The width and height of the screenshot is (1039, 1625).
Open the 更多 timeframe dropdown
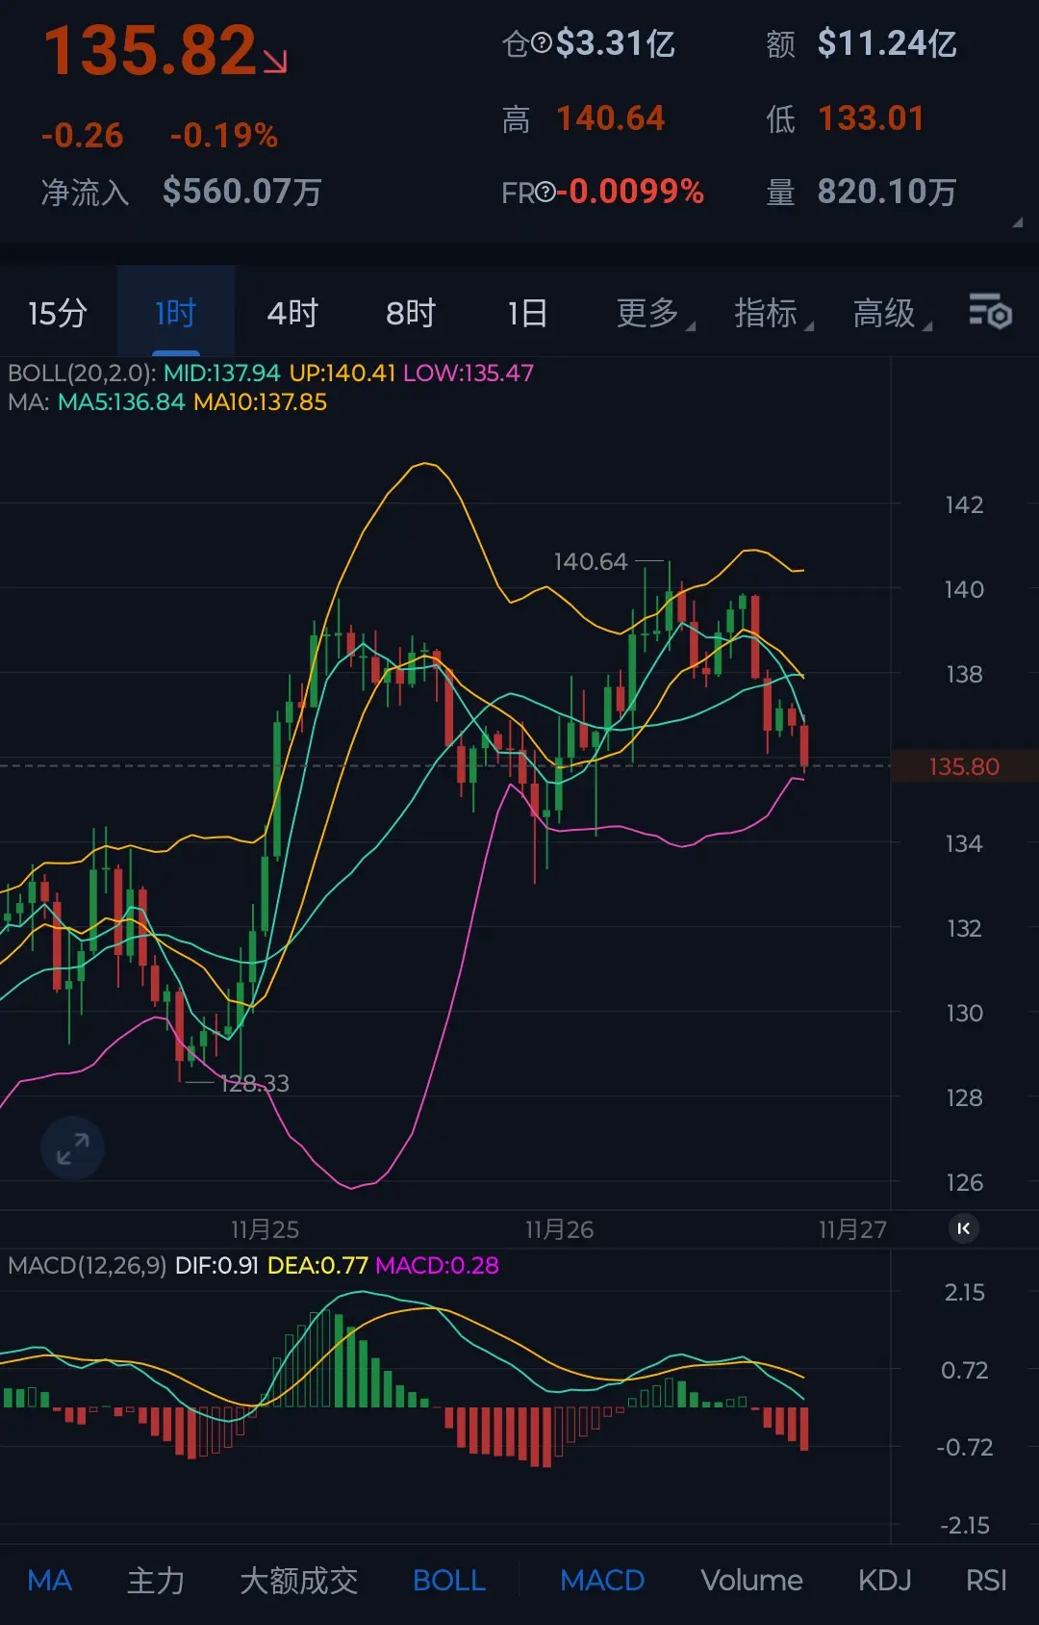point(655,313)
